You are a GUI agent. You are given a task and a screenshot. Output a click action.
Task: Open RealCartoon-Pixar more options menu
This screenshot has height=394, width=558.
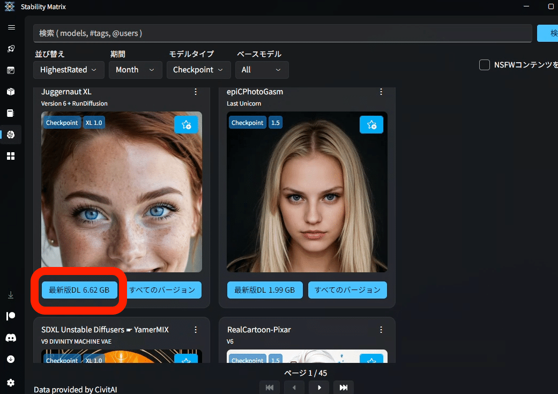click(381, 330)
